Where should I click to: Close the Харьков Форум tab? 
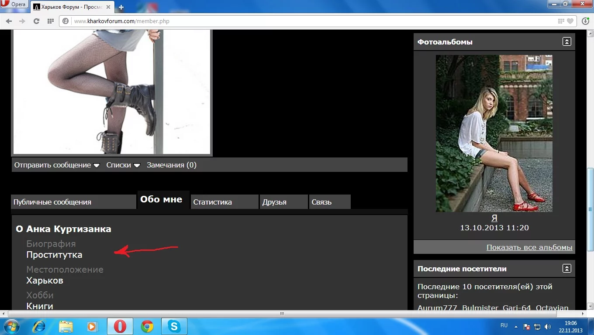click(108, 7)
